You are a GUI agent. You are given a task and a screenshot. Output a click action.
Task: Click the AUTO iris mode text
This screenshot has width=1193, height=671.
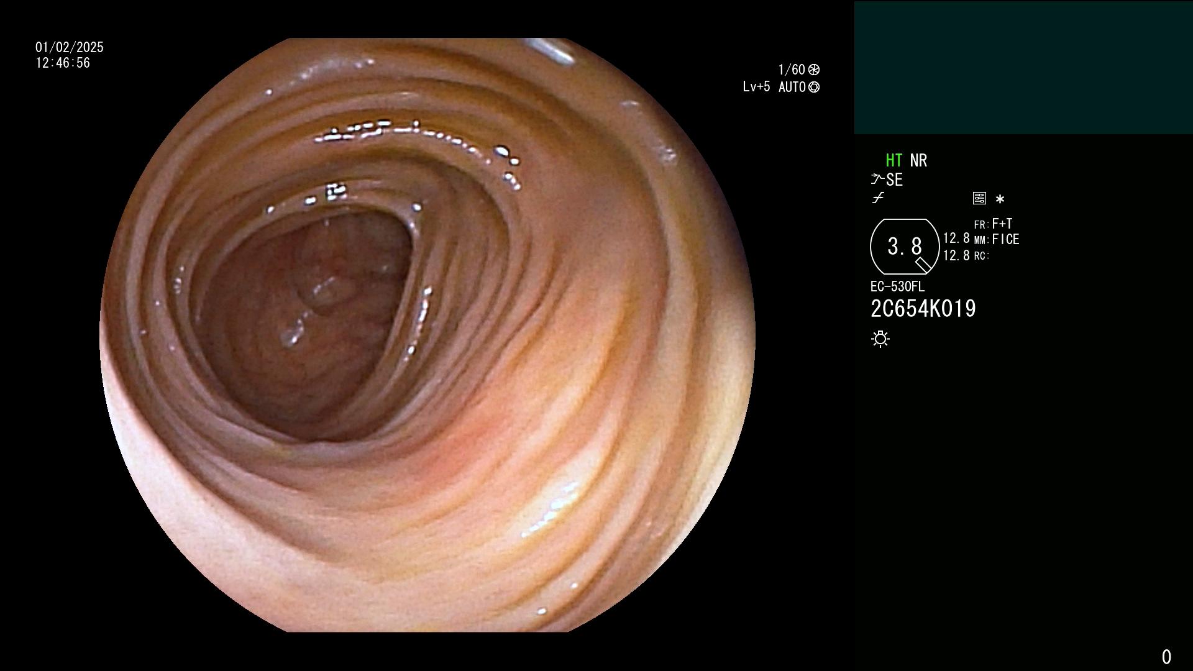(792, 87)
